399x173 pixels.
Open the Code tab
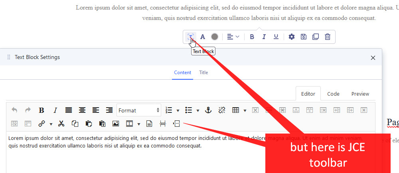(333, 94)
